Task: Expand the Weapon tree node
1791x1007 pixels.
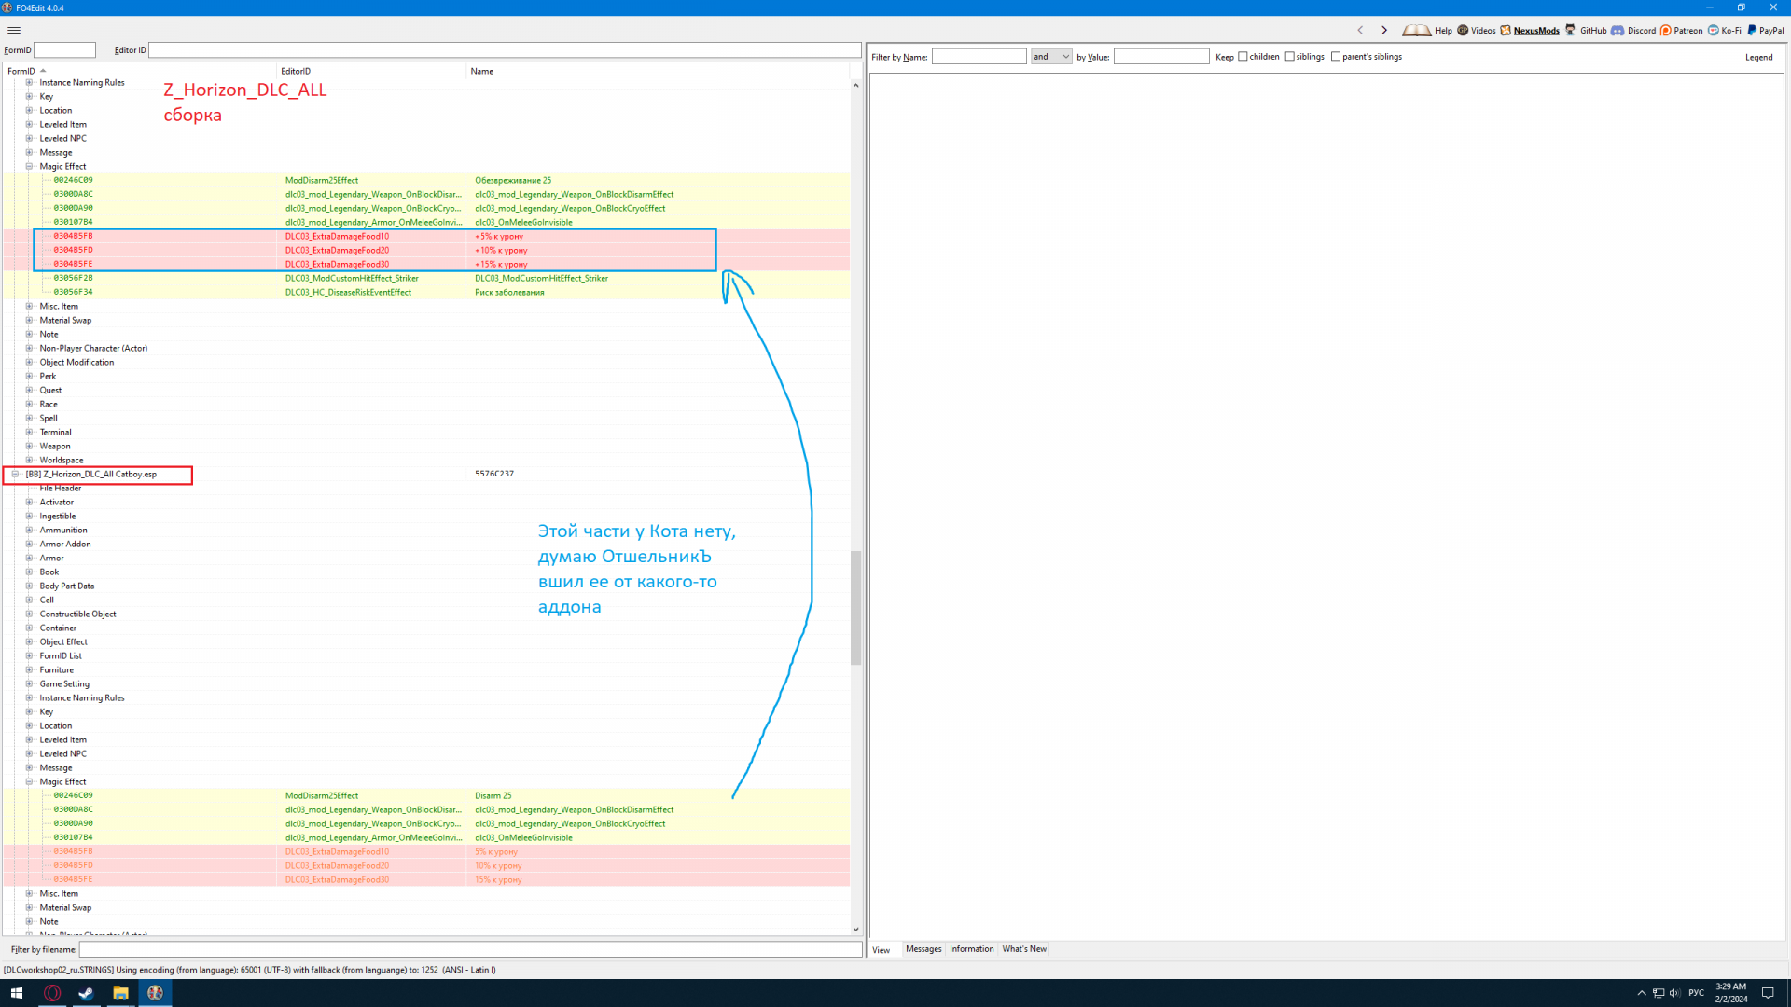Action: [x=29, y=446]
